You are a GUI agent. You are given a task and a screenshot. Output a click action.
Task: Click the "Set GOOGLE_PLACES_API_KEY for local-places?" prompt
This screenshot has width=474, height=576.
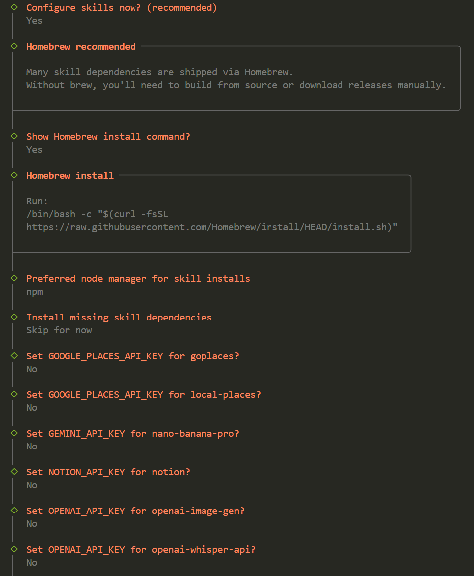[x=143, y=394]
